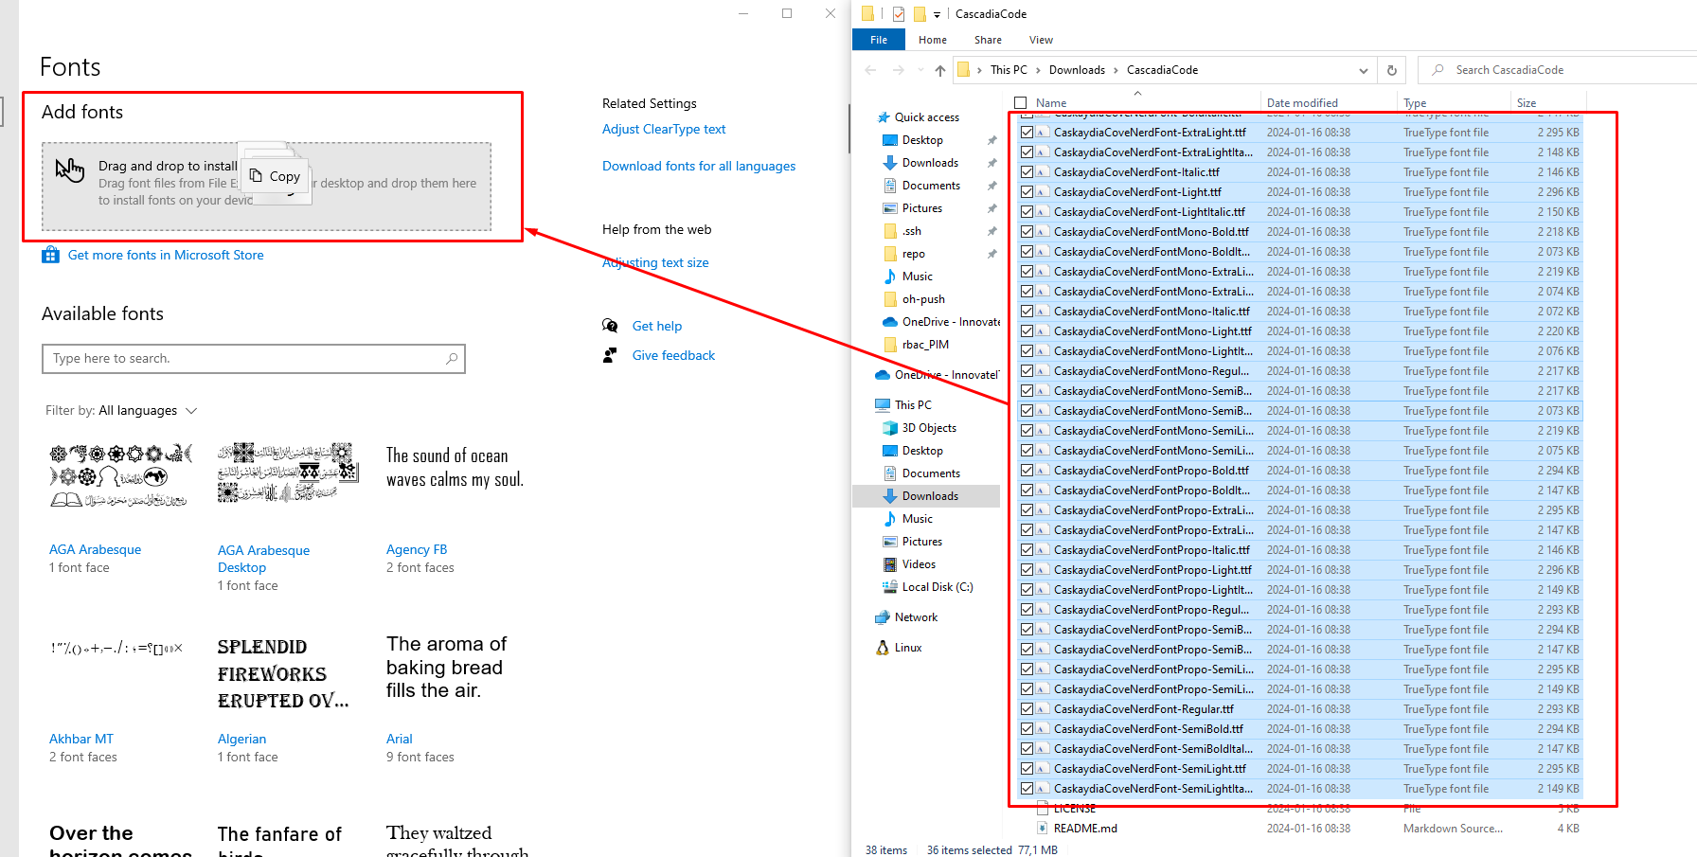Click the Get help link
Image resolution: width=1697 pixels, height=857 pixels.
tap(657, 326)
